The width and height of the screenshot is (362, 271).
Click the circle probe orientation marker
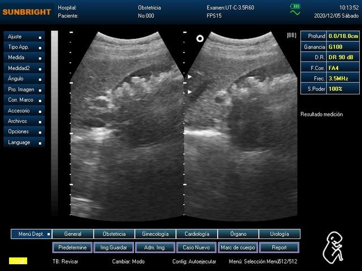200,38
